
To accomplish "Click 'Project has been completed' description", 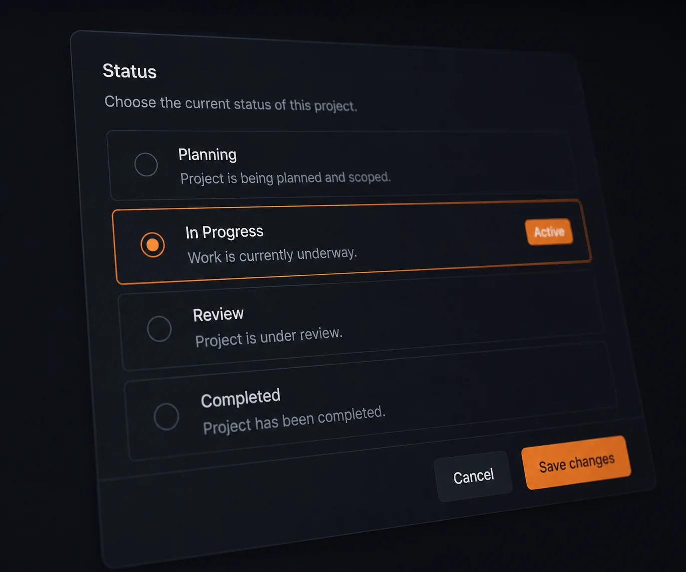I will [294, 420].
